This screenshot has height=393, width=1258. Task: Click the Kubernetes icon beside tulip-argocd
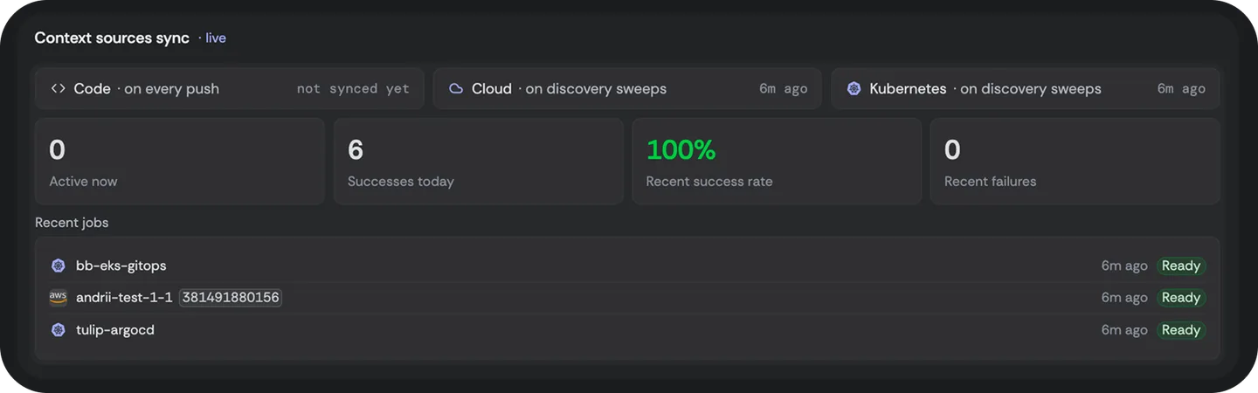click(59, 330)
